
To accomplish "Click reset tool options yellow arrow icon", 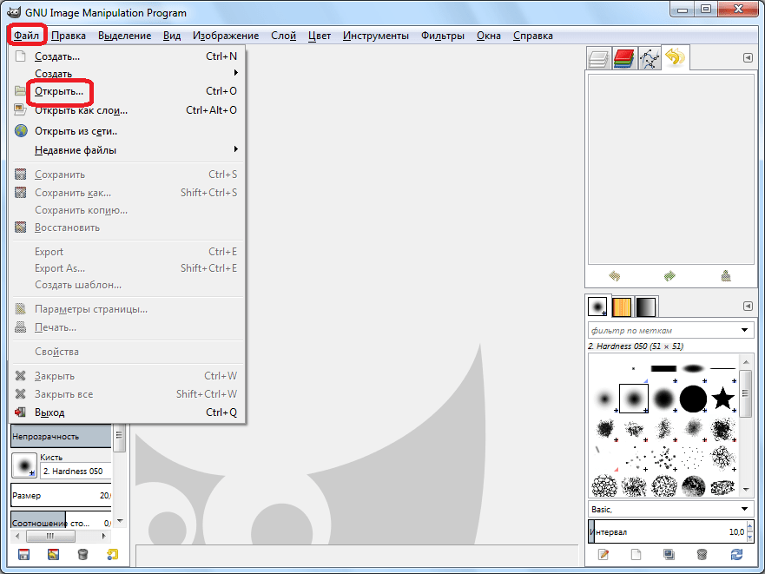I will click(112, 554).
